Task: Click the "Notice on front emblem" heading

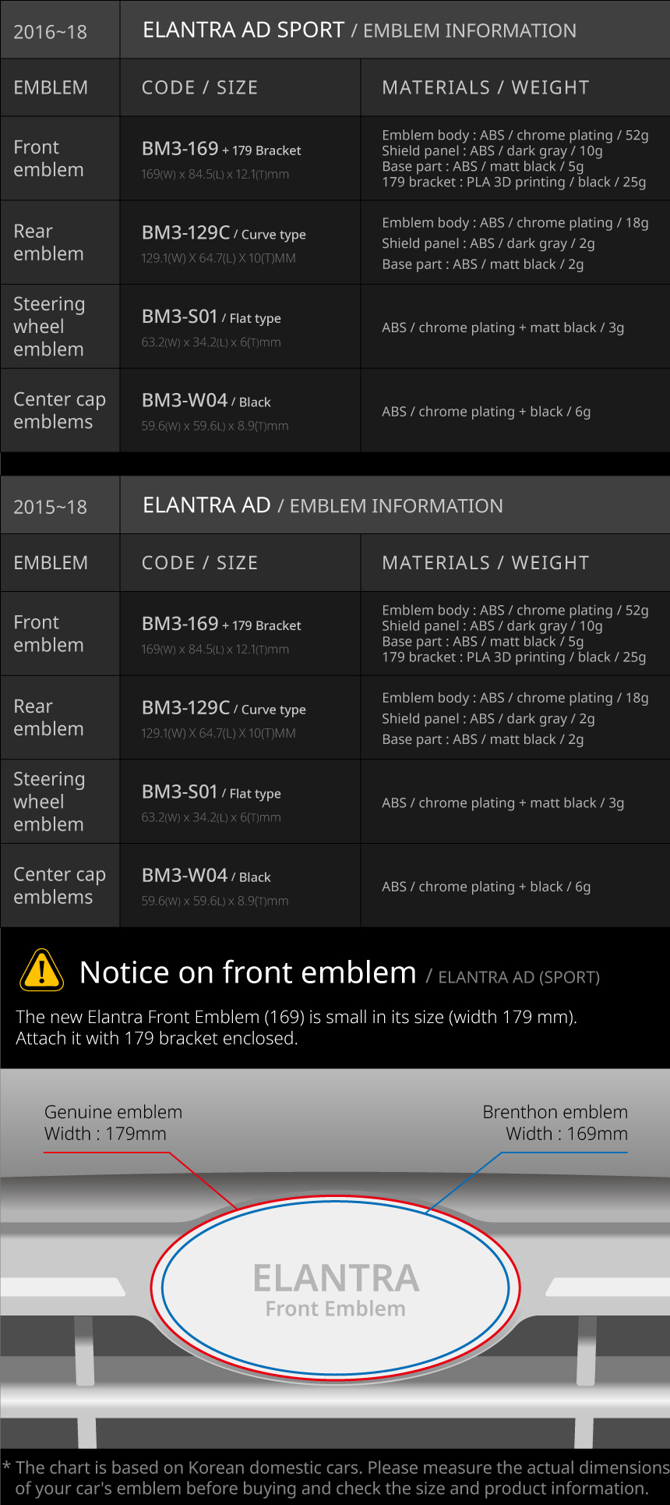Action: coord(248,972)
